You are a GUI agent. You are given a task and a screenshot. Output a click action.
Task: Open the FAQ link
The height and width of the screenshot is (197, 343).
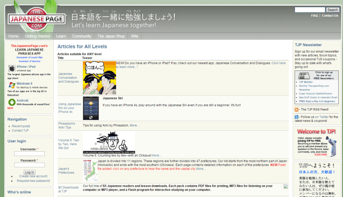tap(314, 16)
